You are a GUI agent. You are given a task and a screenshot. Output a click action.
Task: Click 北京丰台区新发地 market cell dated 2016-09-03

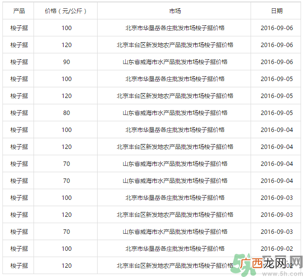pos(175,215)
